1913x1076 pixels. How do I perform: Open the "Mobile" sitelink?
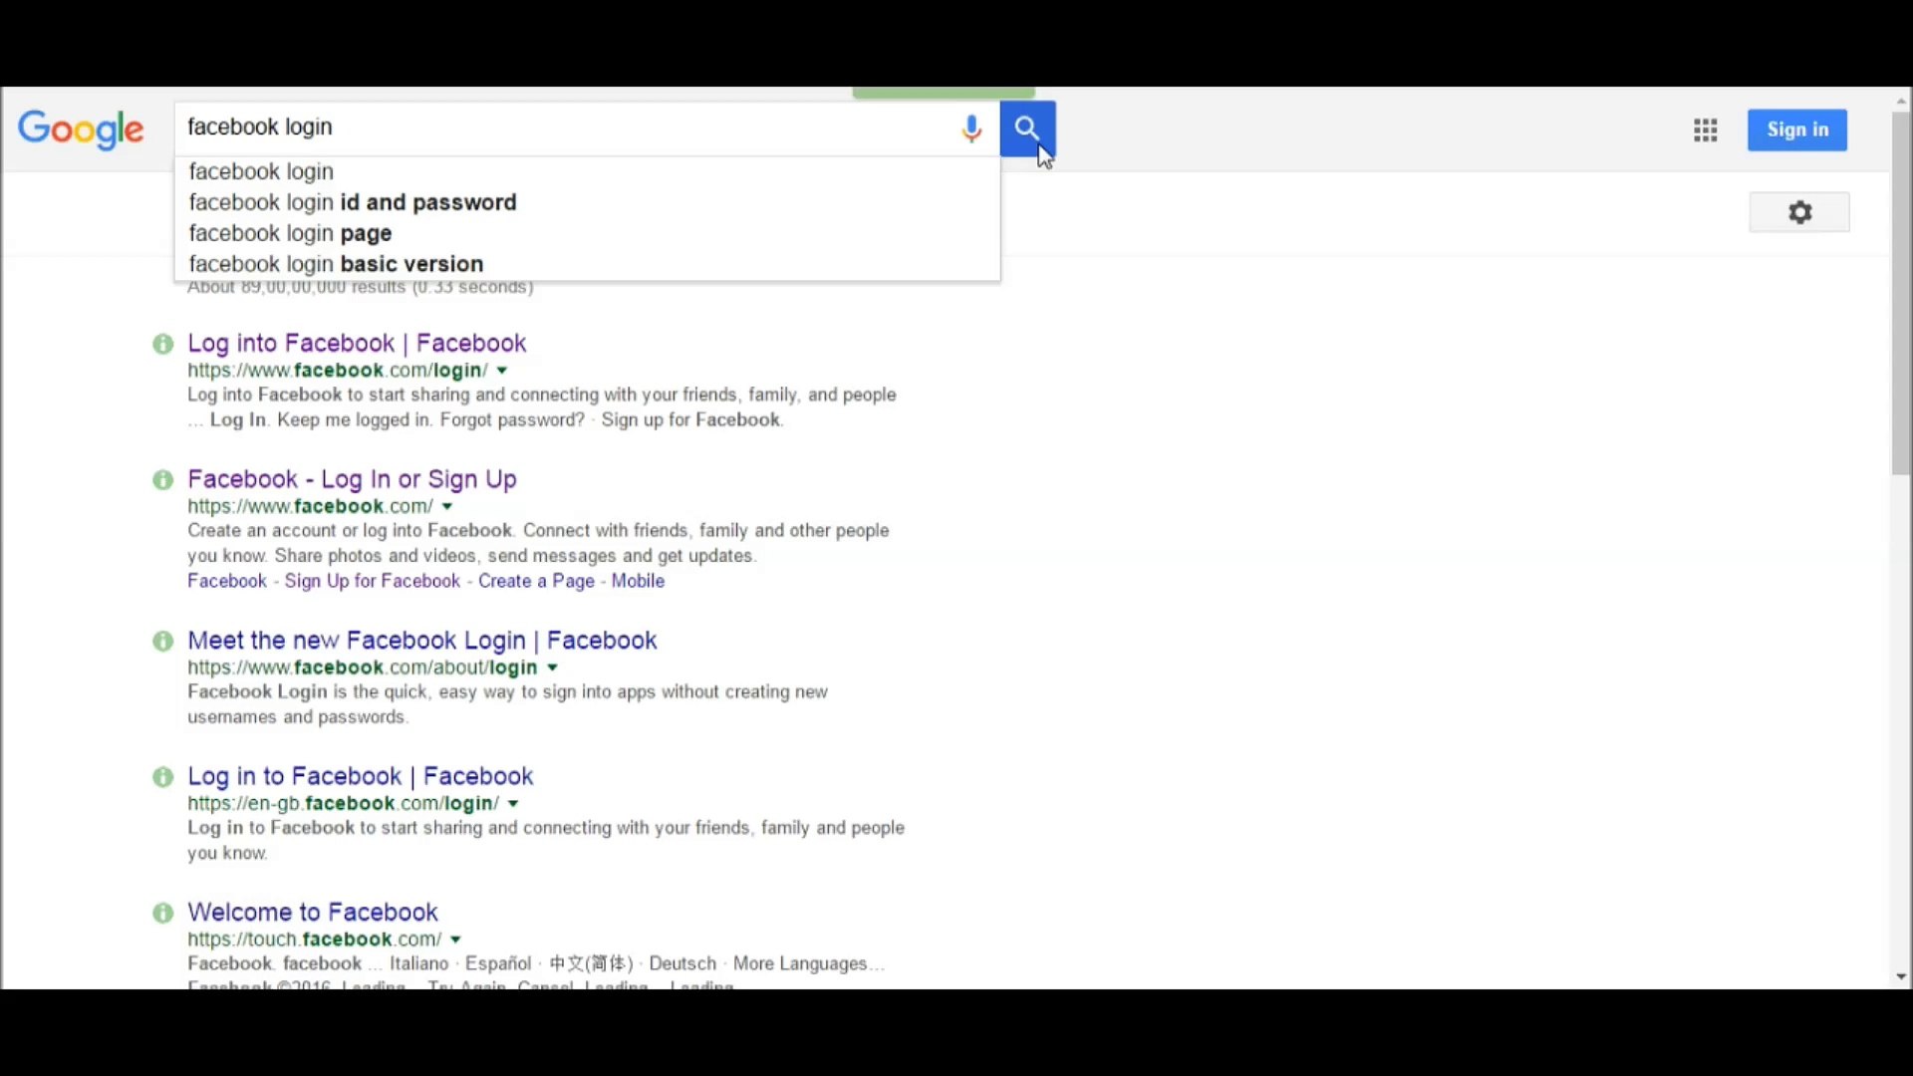(x=638, y=582)
